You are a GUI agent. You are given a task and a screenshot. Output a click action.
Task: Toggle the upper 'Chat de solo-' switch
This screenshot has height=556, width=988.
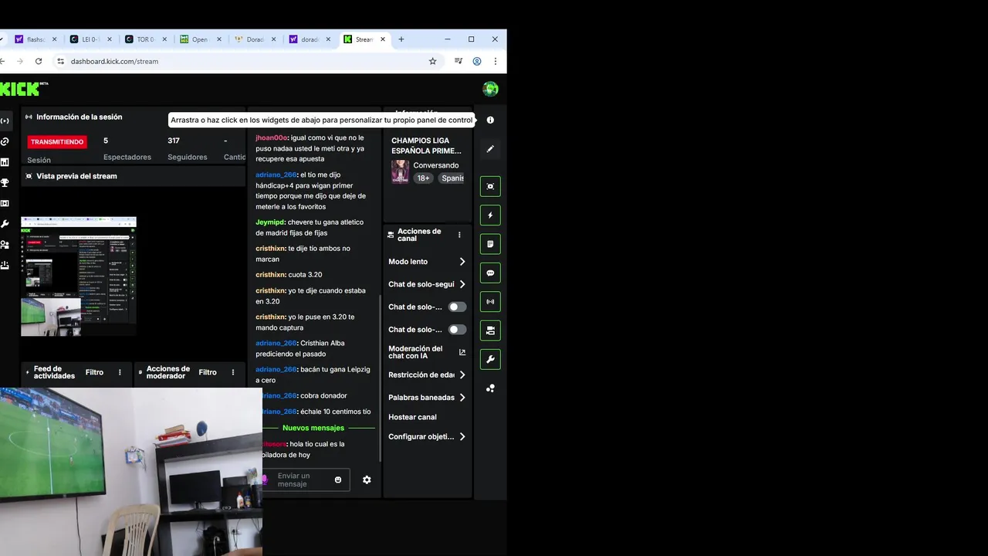pos(458,307)
